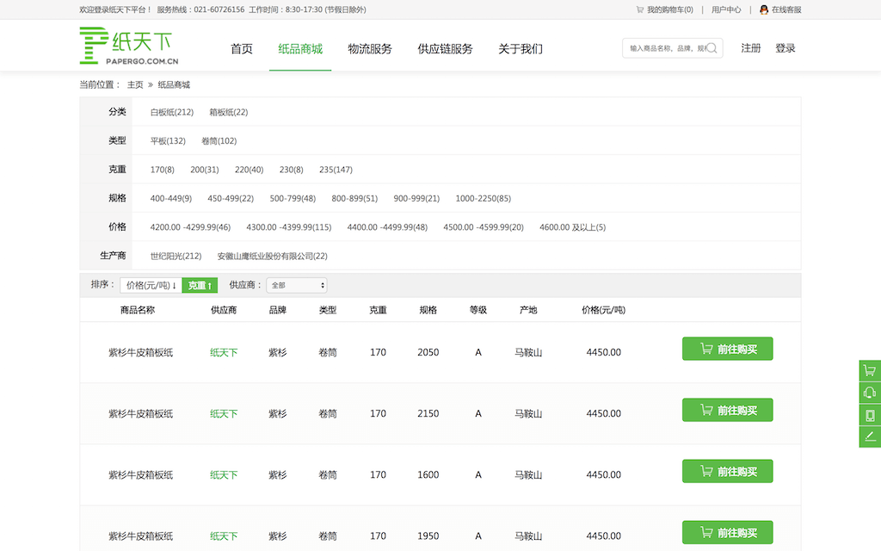Click the QQ penguin online service icon
The height and width of the screenshot is (551, 881).
(x=763, y=9)
